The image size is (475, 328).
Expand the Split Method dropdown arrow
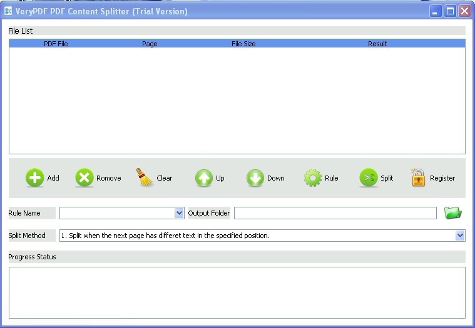tap(460, 235)
